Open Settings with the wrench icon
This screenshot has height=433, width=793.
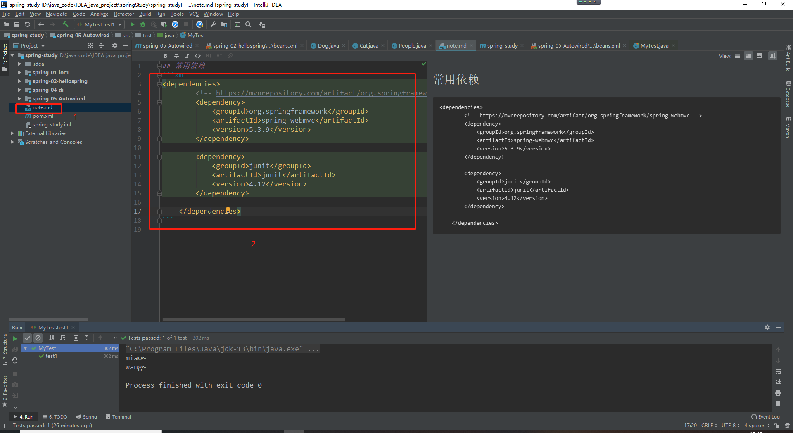click(213, 24)
